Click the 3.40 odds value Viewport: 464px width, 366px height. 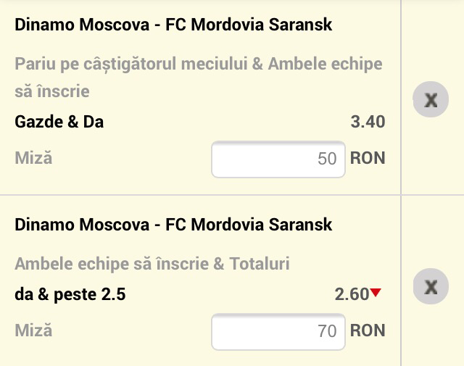[368, 122]
